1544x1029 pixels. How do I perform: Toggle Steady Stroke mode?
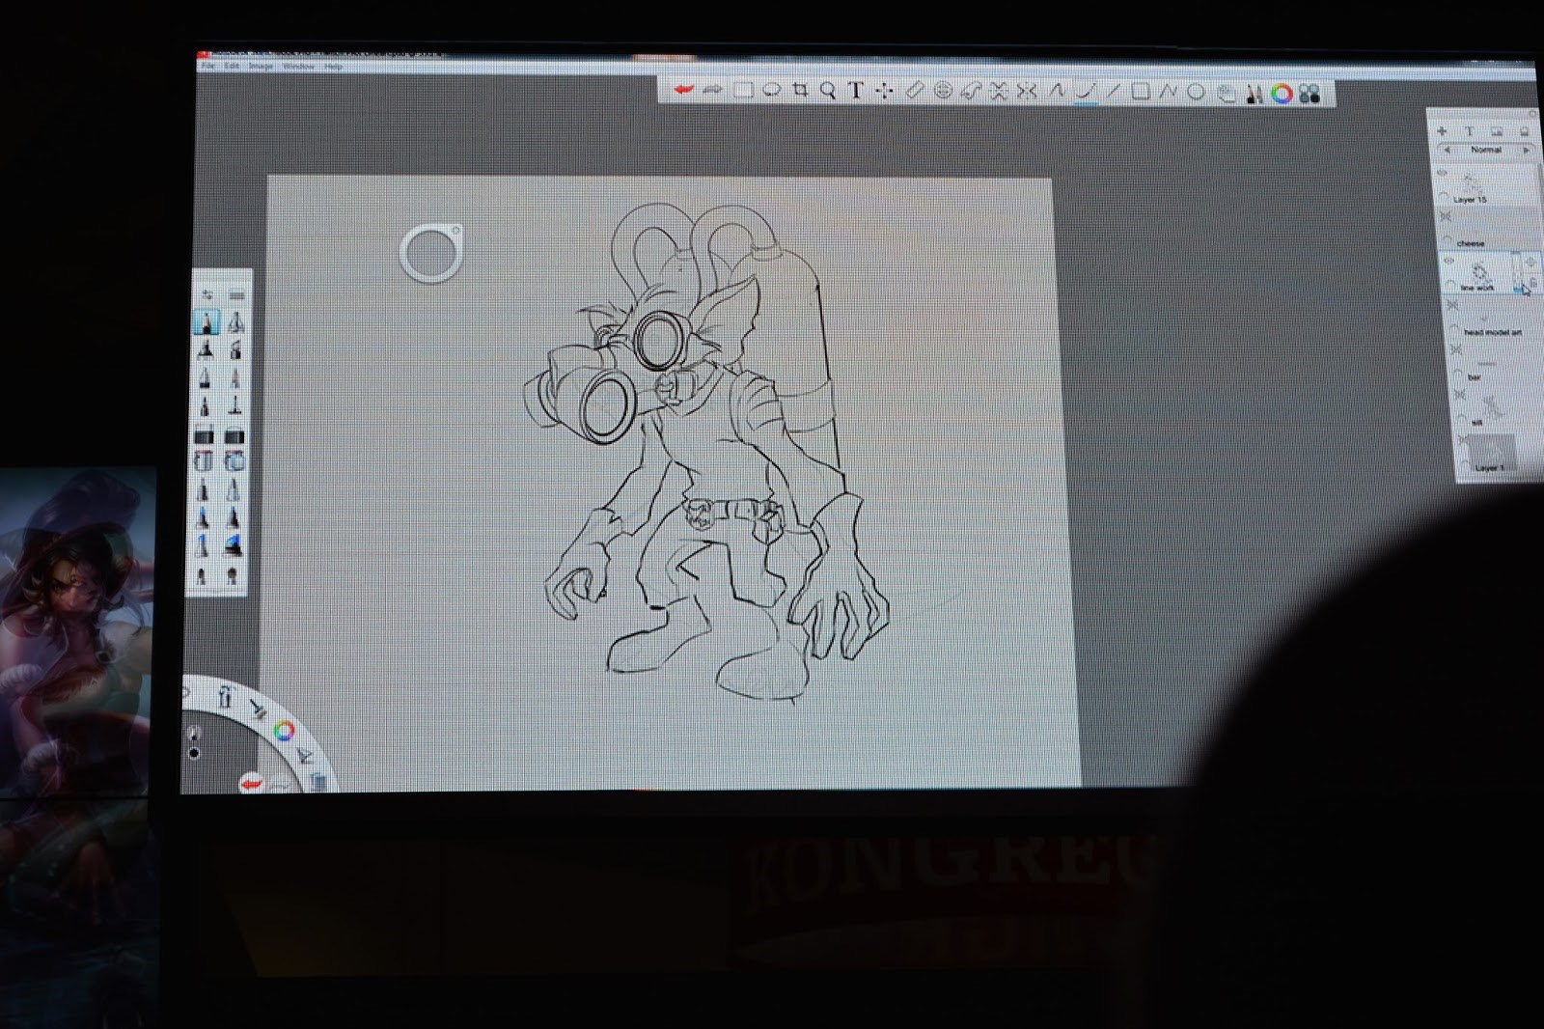pyautogui.click(x=1057, y=92)
